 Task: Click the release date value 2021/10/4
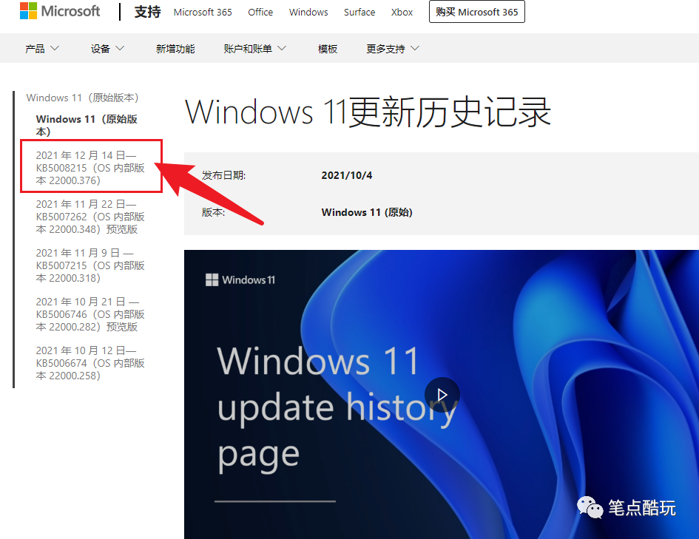tap(347, 175)
